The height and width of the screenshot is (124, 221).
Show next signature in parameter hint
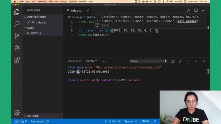[97, 27]
